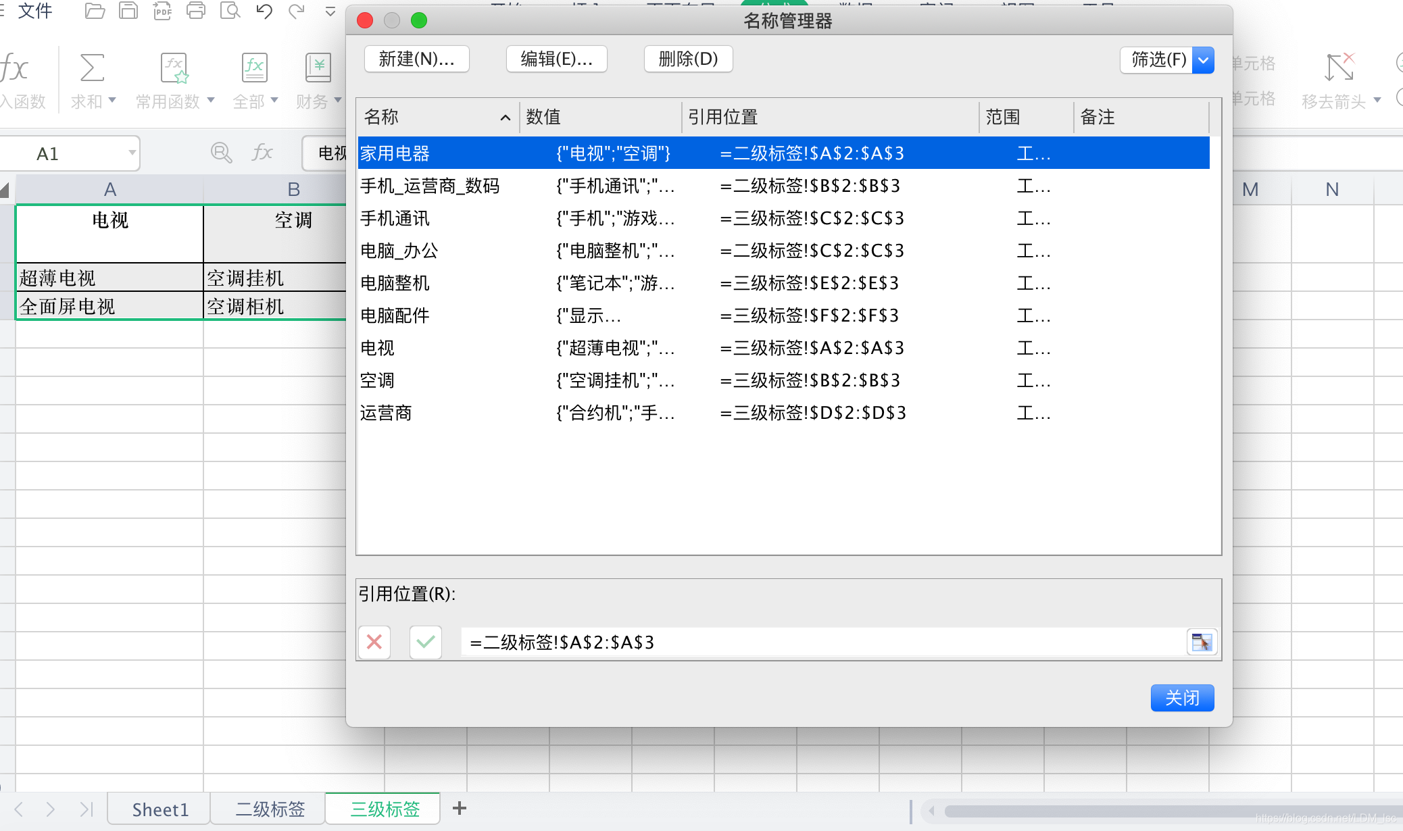This screenshot has width=1403, height=831.
Task: Expand the Name Box dropdown arrow
Action: 132,153
